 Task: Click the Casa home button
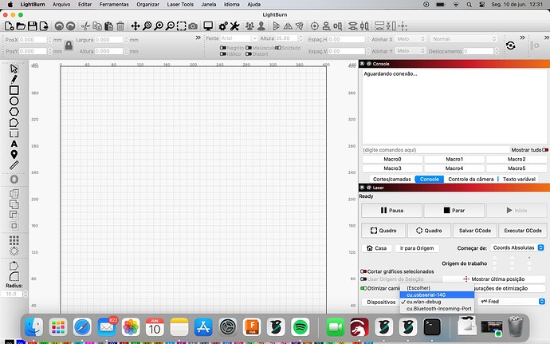pos(376,248)
